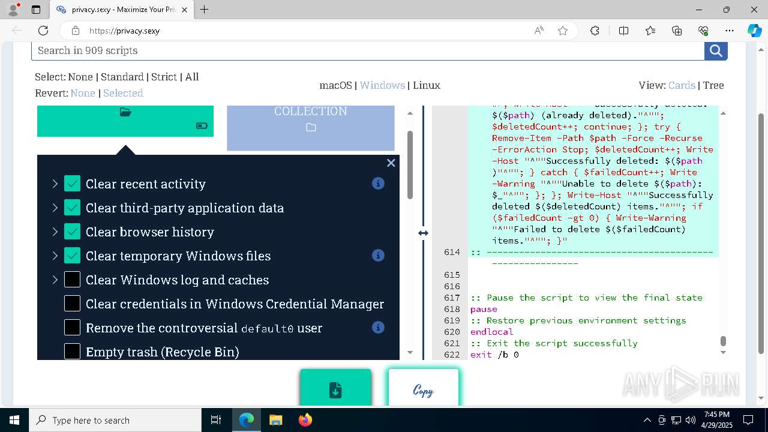The width and height of the screenshot is (768, 432).
Task: Open Edge profile avatar
Action: (x=13, y=10)
